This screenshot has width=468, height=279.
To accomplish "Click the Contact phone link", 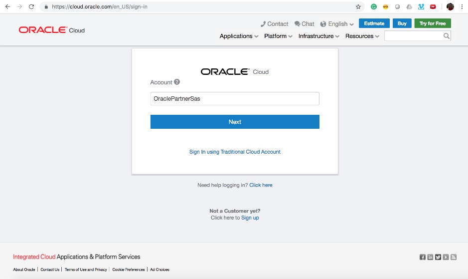I will tap(274, 24).
